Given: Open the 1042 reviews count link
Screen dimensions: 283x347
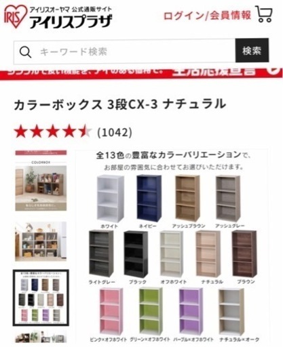Looking at the screenshot, I should (x=115, y=132).
